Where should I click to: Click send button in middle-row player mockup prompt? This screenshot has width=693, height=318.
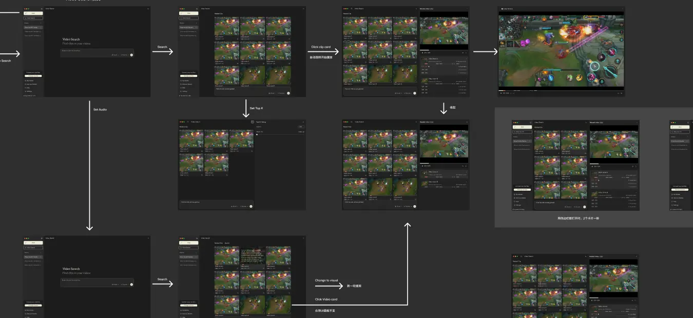pyautogui.click(x=415, y=206)
